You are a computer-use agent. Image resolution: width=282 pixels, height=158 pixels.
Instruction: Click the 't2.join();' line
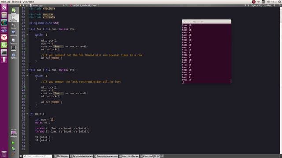coord(43,140)
